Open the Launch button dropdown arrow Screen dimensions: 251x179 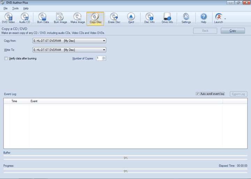[x=225, y=18]
